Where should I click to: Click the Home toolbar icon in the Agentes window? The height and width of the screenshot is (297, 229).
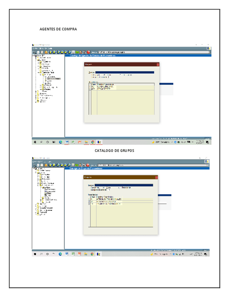coord(46,52)
